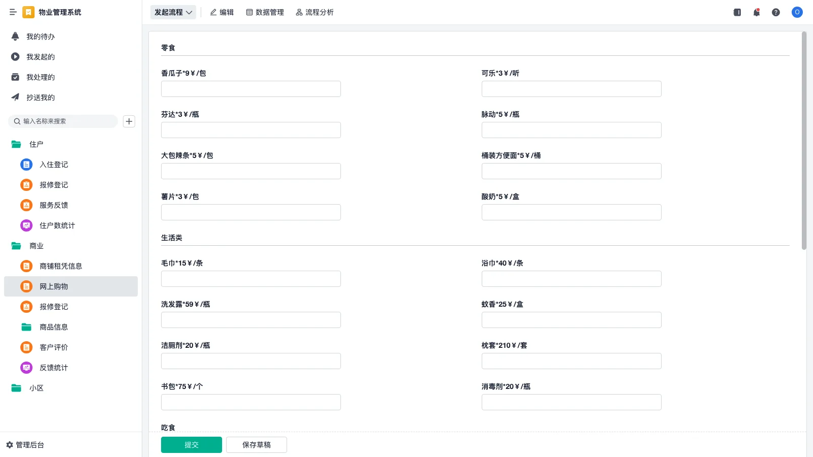Screen dimensions: 813x457
Task: Open 抄送我的 in the sidebar
Action: coord(40,97)
